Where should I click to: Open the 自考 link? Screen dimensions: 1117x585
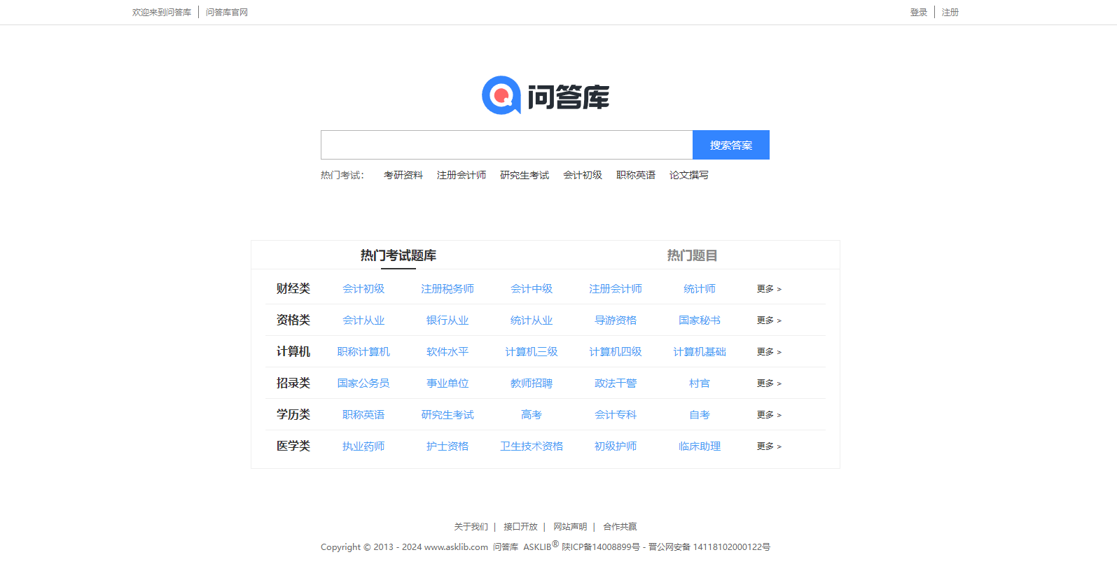[700, 415]
